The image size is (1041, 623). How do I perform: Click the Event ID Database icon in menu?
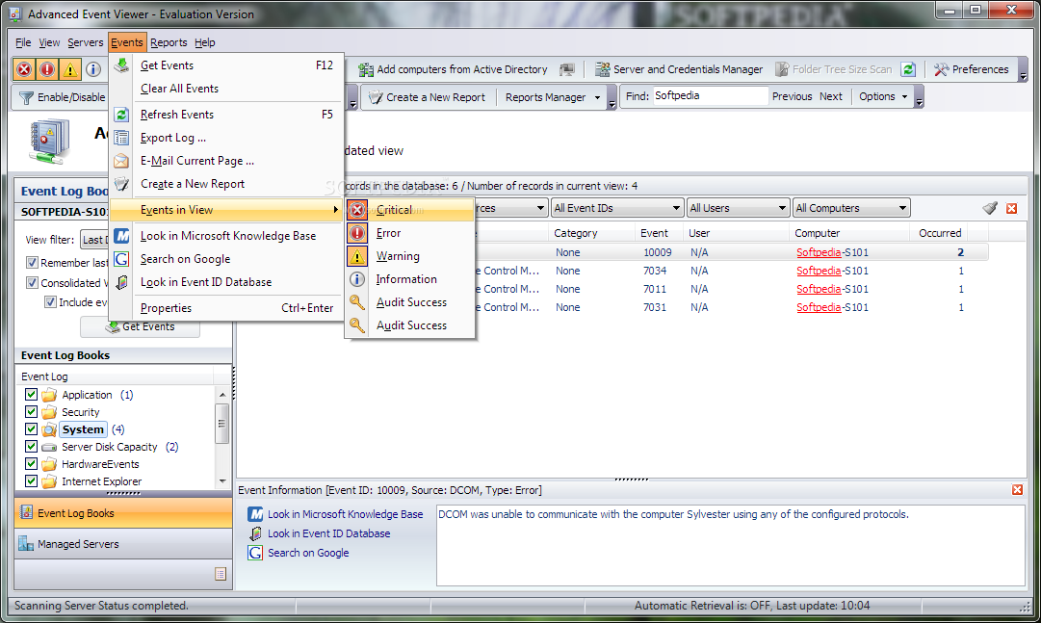coord(121,282)
